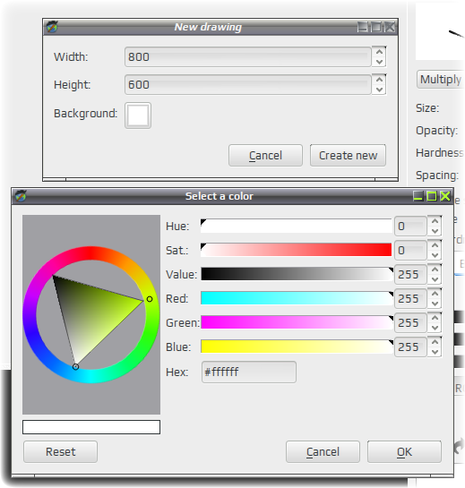Image resolution: width=465 pixels, height=488 pixels.
Task: Decrease Width with the down arrow
Action: 379,62
